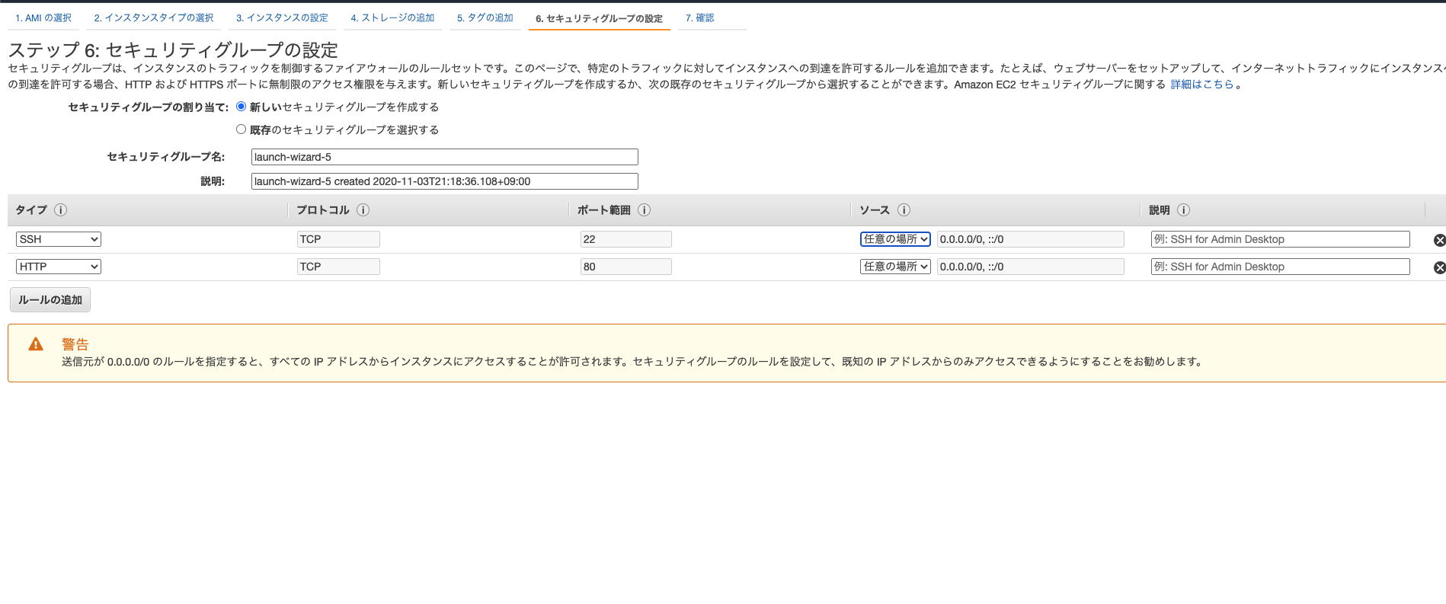
Task: Click the description field for the HTTP rule
Action: [1281, 267]
